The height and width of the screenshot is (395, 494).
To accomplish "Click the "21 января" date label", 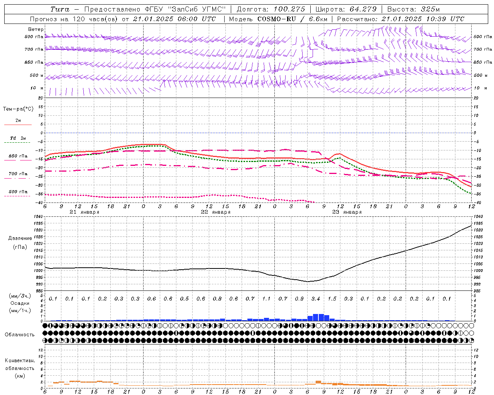I will (x=84, y=212).
